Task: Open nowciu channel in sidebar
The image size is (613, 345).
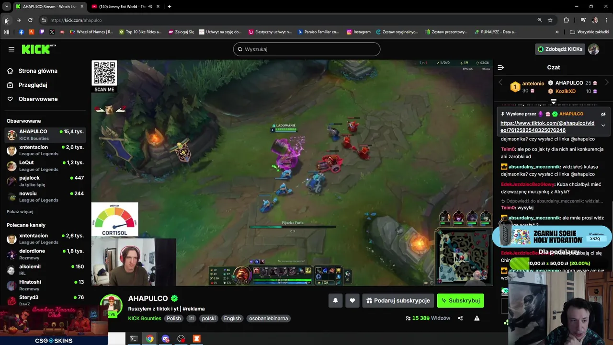Action: click(x=45, y=196)
